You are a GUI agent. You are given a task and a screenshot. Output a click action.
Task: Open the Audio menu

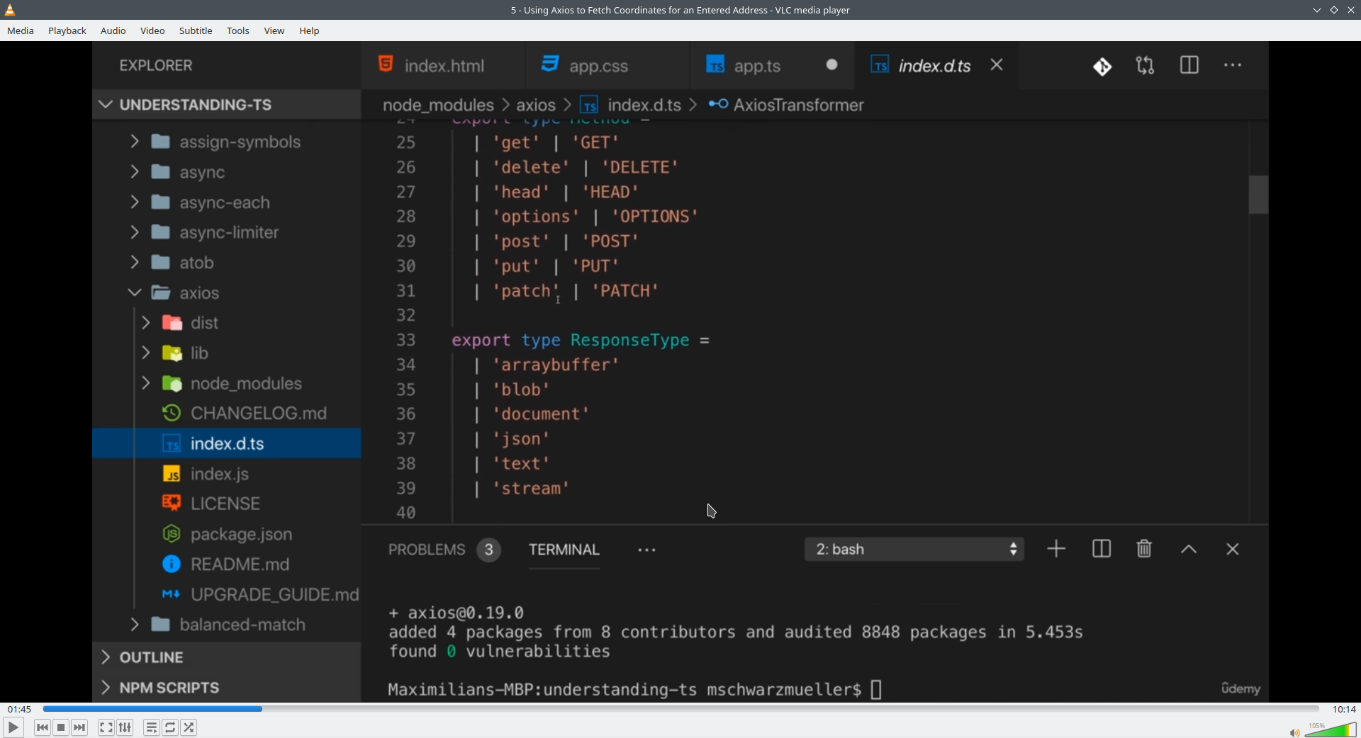coord(113,30)
